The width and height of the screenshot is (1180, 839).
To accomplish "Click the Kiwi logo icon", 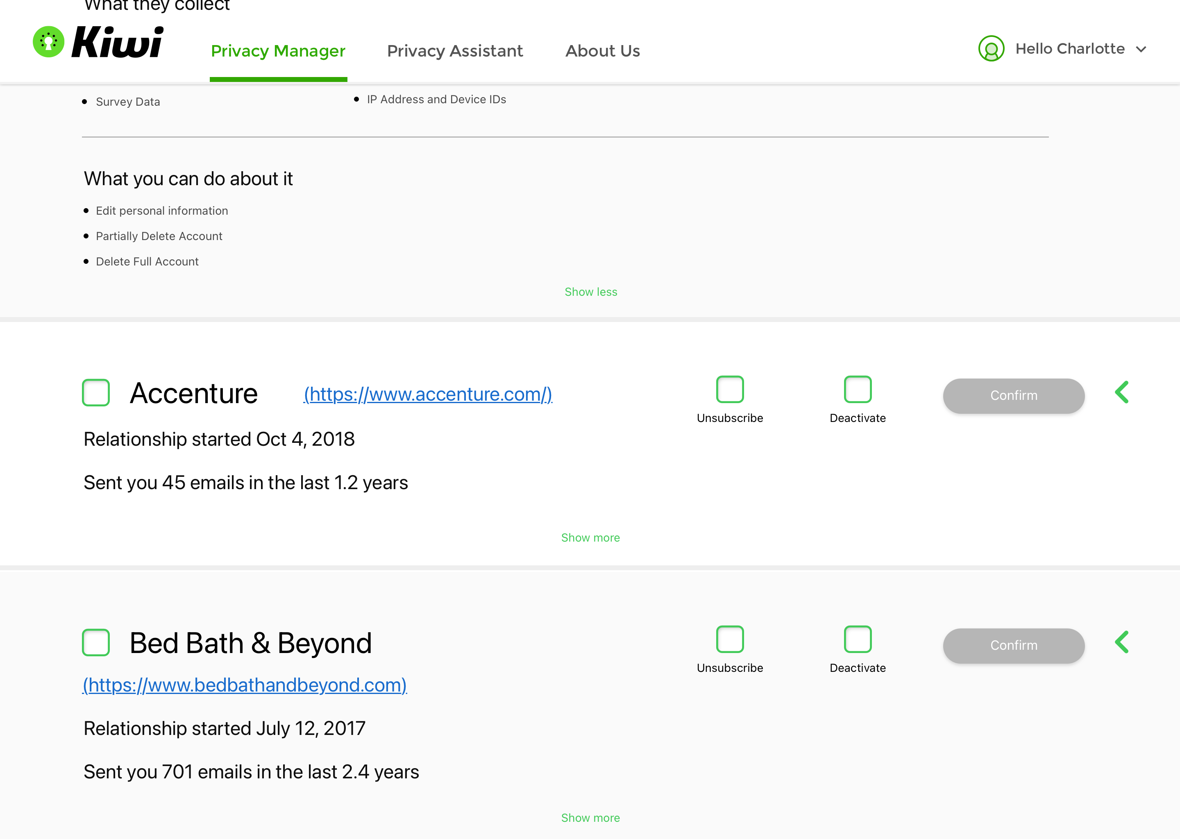I will pos(48,42).
